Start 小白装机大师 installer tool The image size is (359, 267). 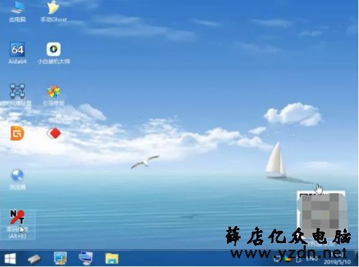53,53
